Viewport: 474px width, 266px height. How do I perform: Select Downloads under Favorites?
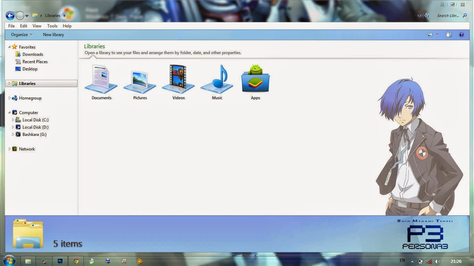(x=33, y=54)
